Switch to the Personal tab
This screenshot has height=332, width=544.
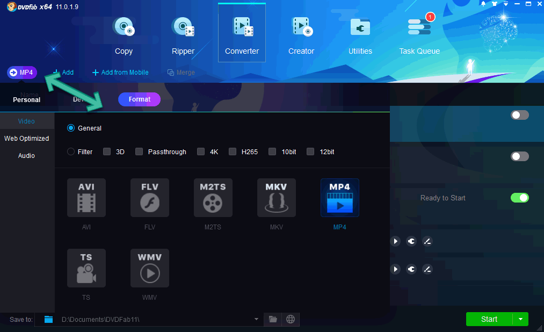(x=27, y=99)
